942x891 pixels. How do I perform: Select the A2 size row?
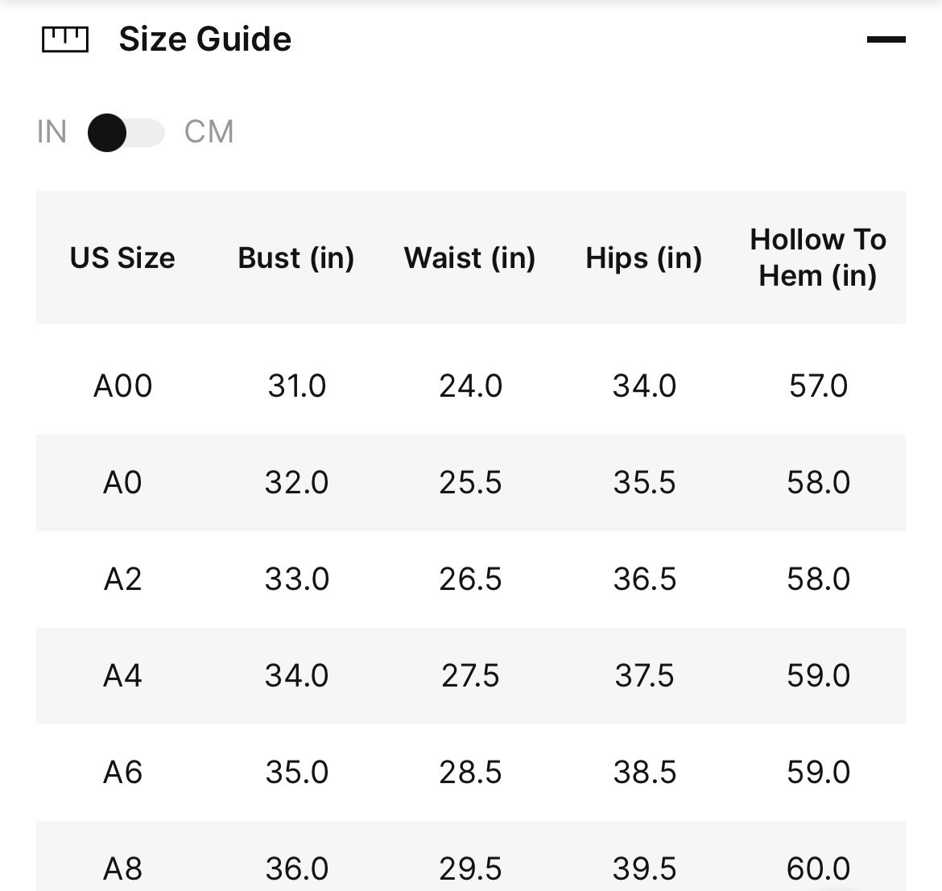click(x=122, y=580)
